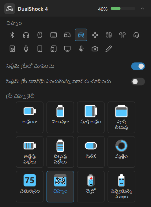Select the pen stylus icon
Screen dimensions: 151x207
[108, 49]
